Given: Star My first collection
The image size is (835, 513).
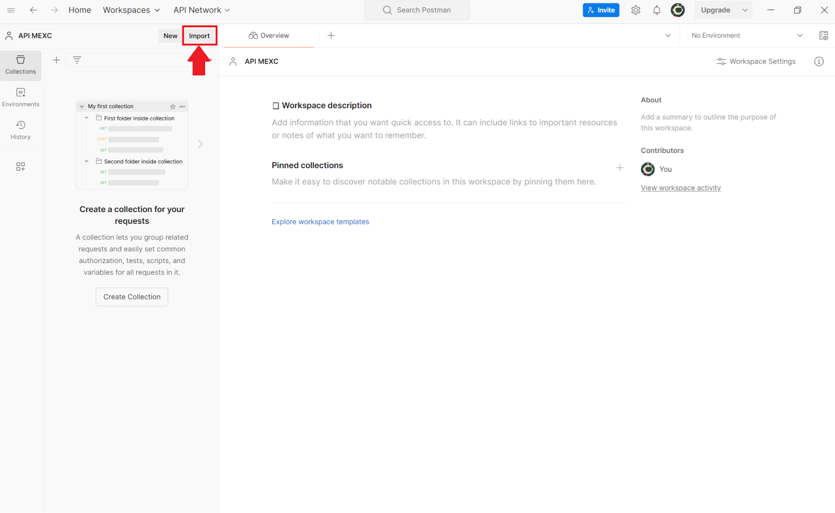Looking at the screenshot, I should [173, 106].
